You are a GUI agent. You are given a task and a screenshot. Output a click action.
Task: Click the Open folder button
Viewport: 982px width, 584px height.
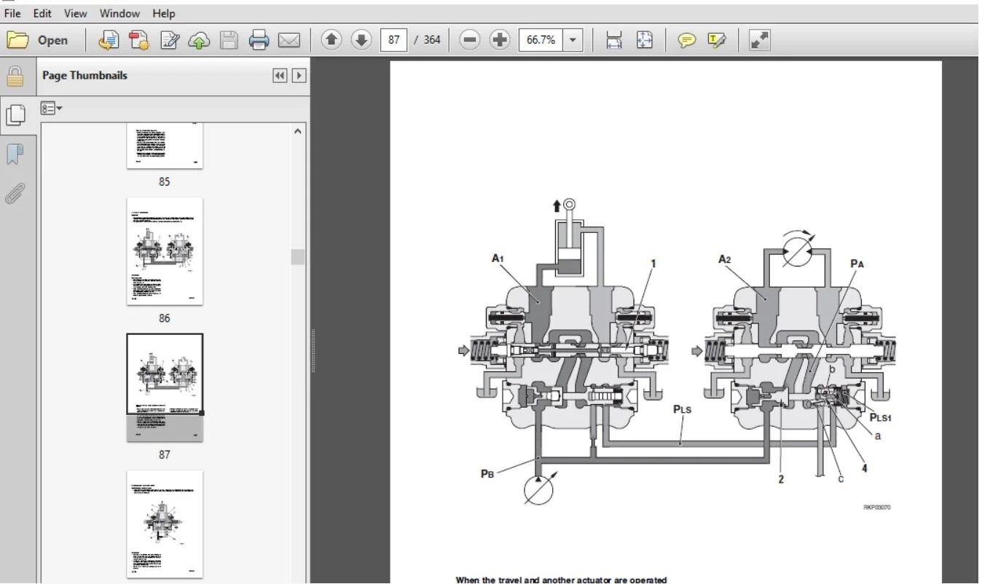[x=38, y=40]
